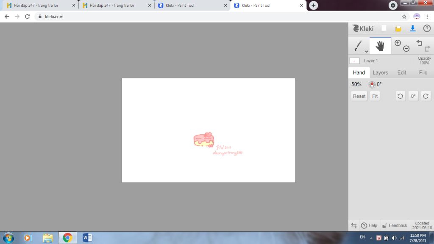Zoom out with the minus magnifier

point(406,49)
